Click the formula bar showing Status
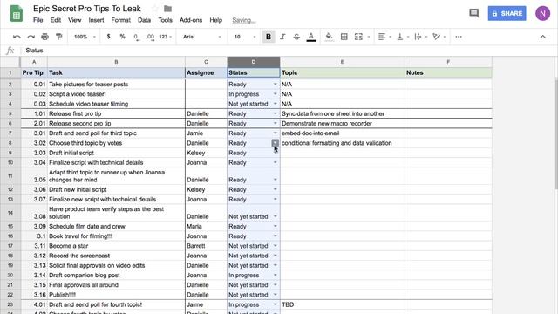Image resolution: width=558 pixels, height=314 pixels. [x=289, y=51]
